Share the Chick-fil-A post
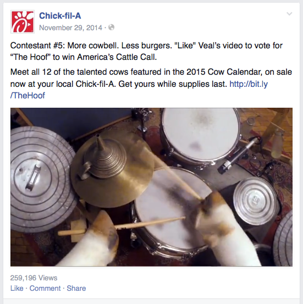Screen dimensions: 303x304 point(76,288)
